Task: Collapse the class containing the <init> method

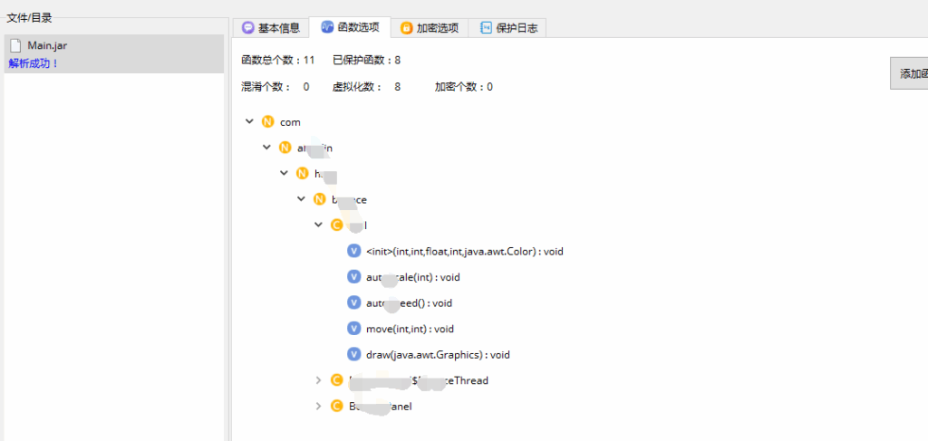Action: coord(318,225)
